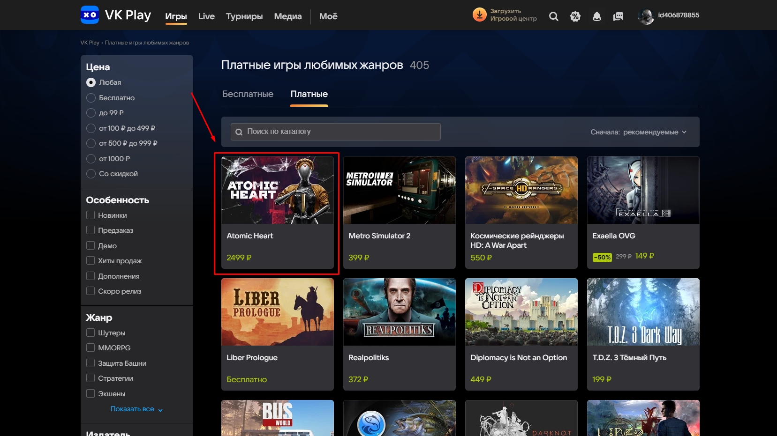The width and height of the screenshot is (777, 436).
Task: Open the Darknot cover thumbnail
Action: click(x=521, y=418)
